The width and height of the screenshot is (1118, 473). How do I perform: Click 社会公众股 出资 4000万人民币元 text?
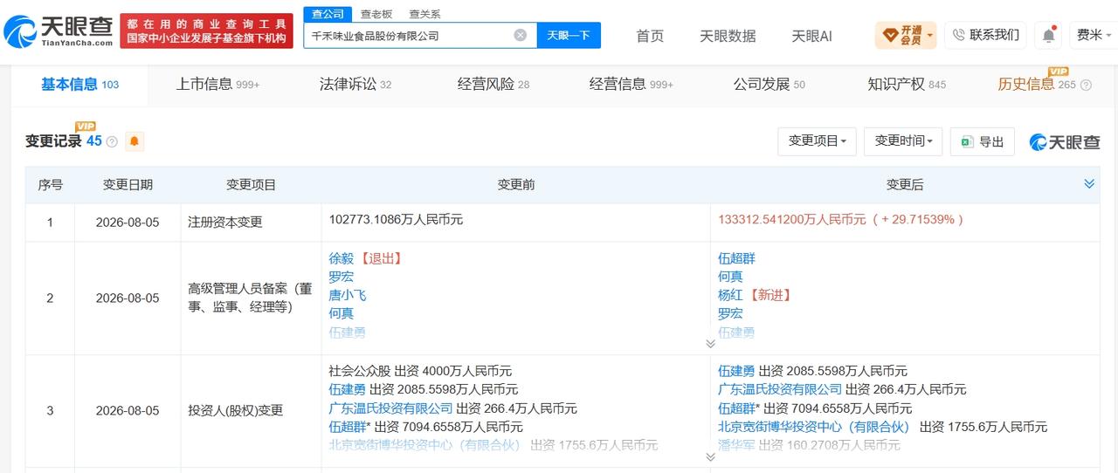pyautogui.click(x=420, y=371)
